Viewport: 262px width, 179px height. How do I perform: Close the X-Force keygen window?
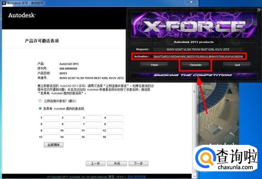259,10
